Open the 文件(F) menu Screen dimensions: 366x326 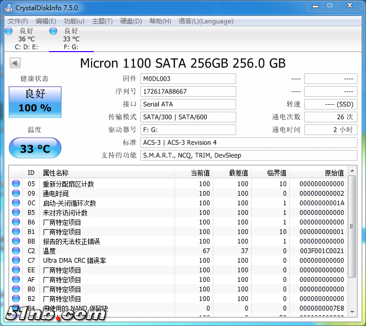(18, 21)
